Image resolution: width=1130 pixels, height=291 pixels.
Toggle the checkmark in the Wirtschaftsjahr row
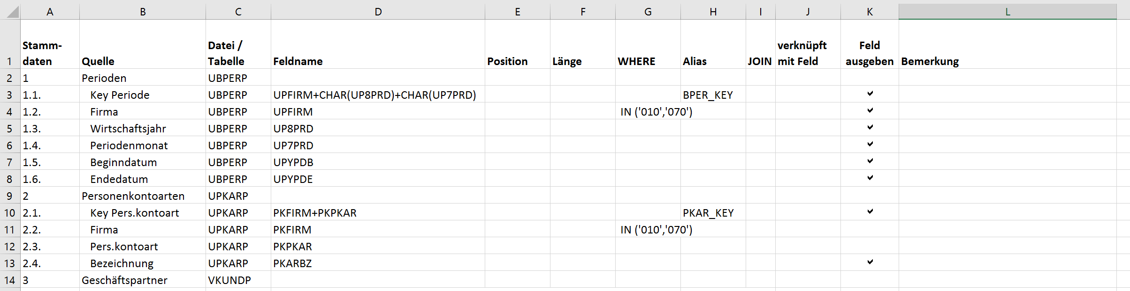click(x=870, y=128)
